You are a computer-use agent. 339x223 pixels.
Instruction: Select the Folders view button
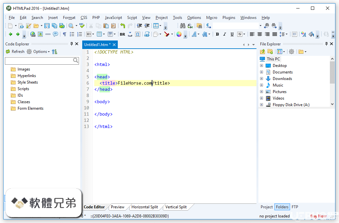click(282, 207)
